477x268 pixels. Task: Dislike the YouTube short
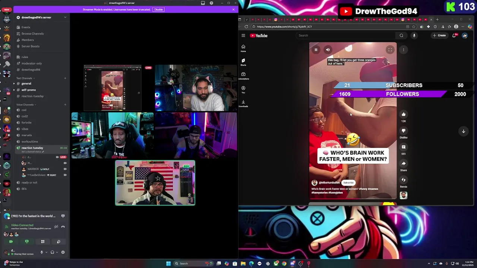point(404,131)
